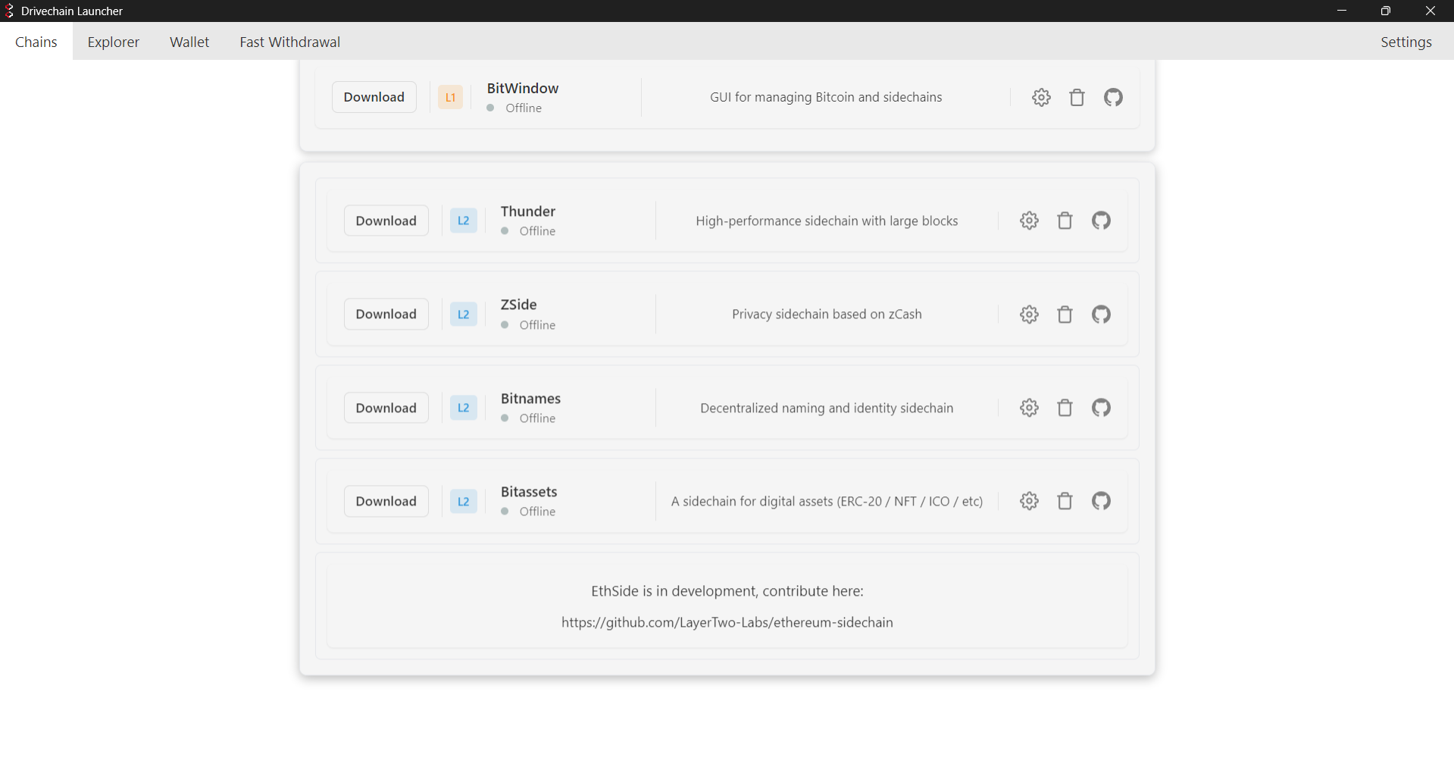This screenshot has height=770, width=1454.
Task: Open Thunder settings gear icon
Action: (x=1029, y=221)
